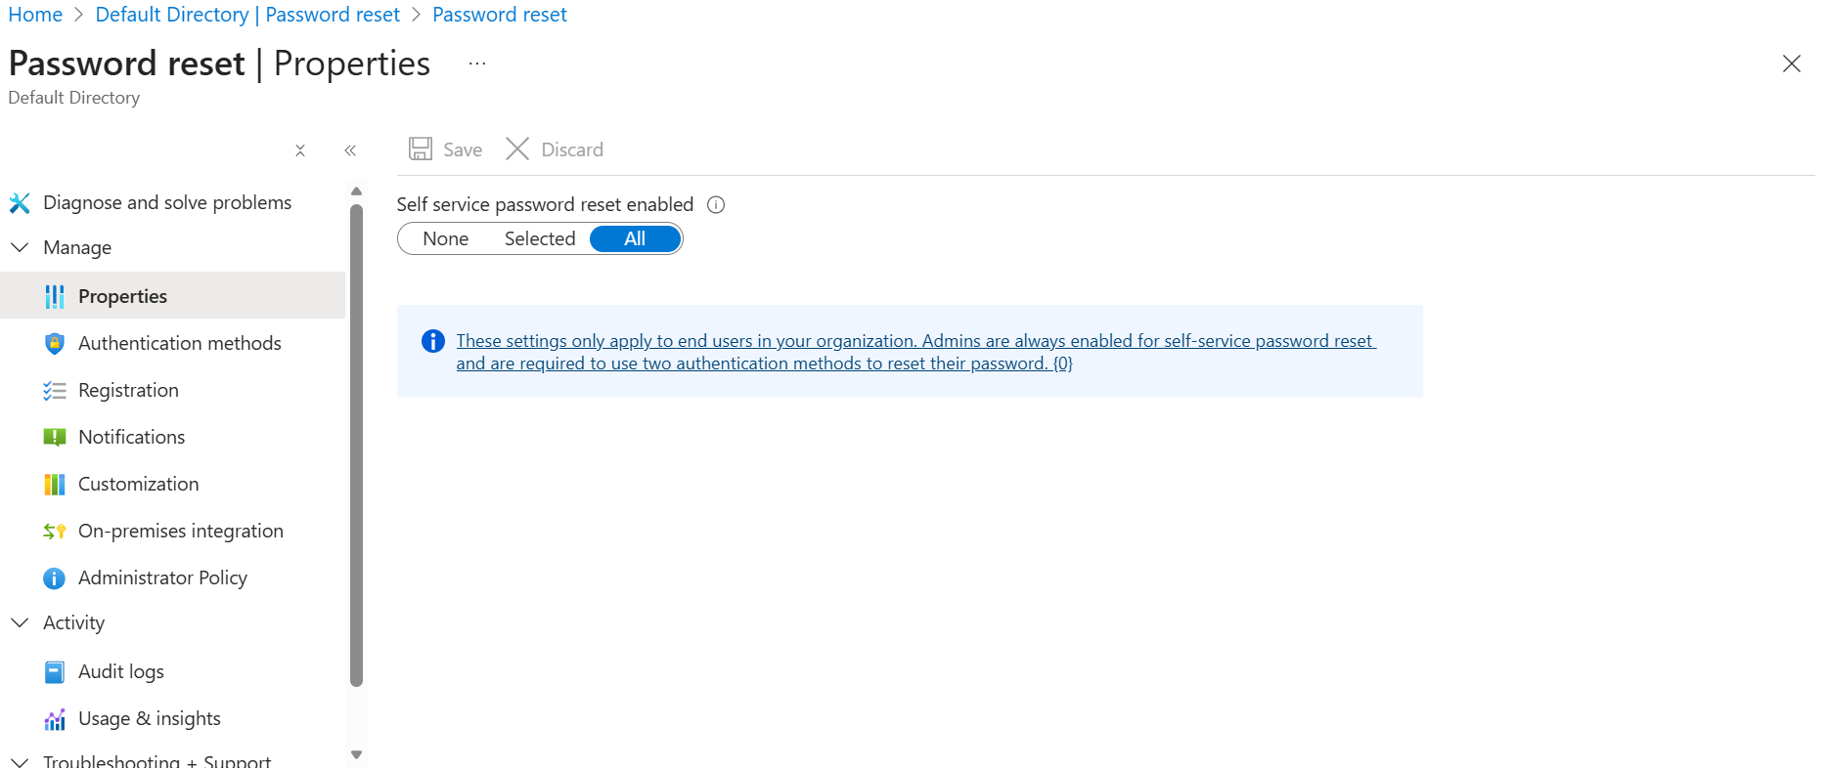Click the Diagnose and solve problems wrench icon
Screen dimensions: 1829x770
(x=20, y=203)
